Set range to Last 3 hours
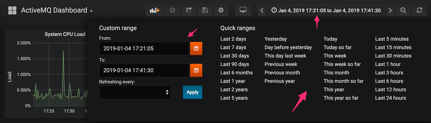The width and height of the screenshot is (431, 123). (x=389, y=73)
